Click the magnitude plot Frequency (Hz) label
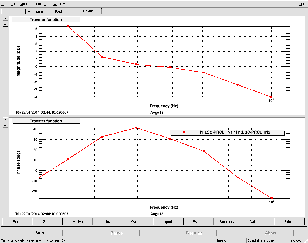 click(x=164, y=106)
